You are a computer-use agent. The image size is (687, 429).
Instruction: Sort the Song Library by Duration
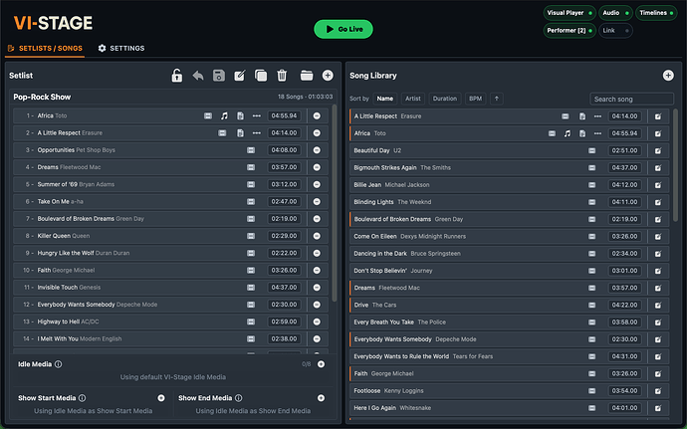tap(445, 99)
